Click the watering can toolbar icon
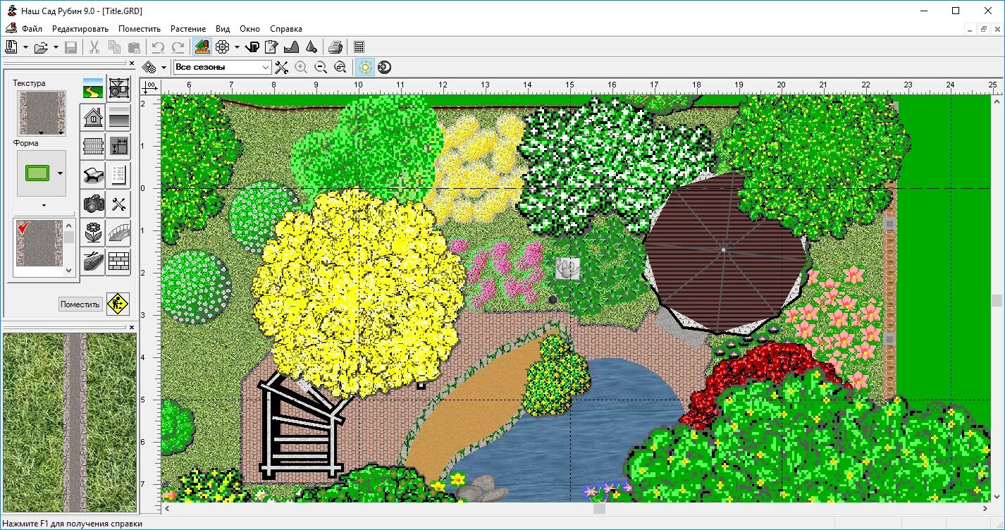This screenshot has width=1005, height=530. [252, 47]
